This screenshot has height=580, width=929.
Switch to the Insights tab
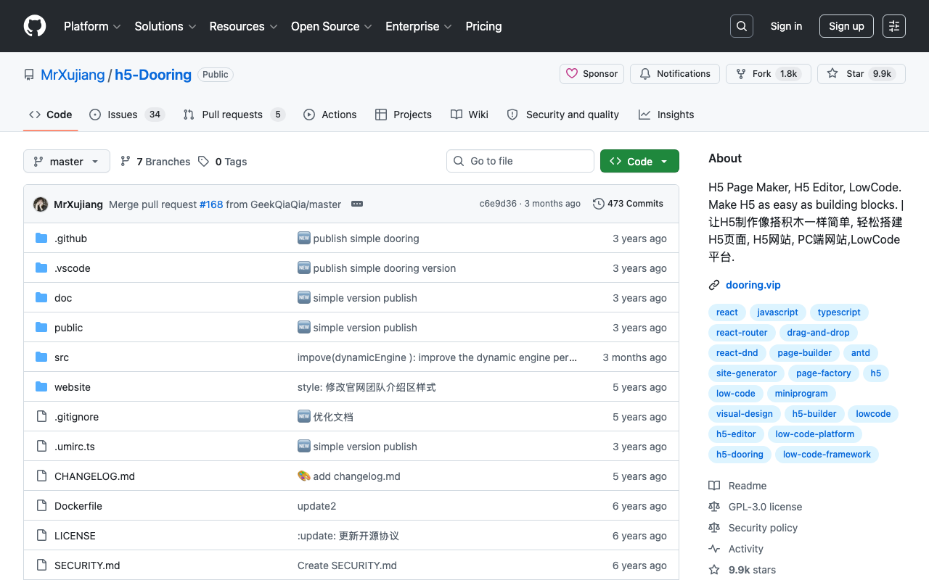click(666, 115)
